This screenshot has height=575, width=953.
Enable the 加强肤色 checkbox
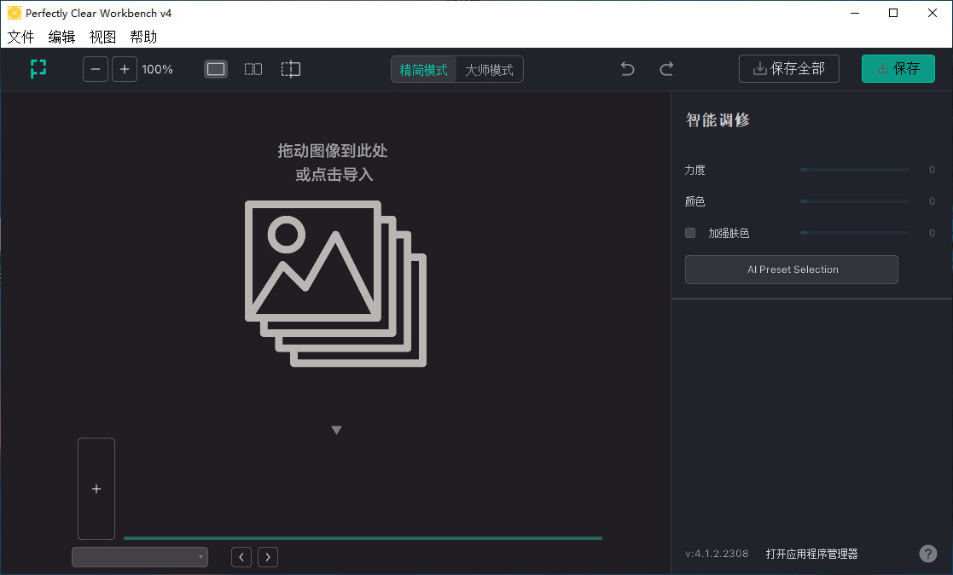coord(689,232)
